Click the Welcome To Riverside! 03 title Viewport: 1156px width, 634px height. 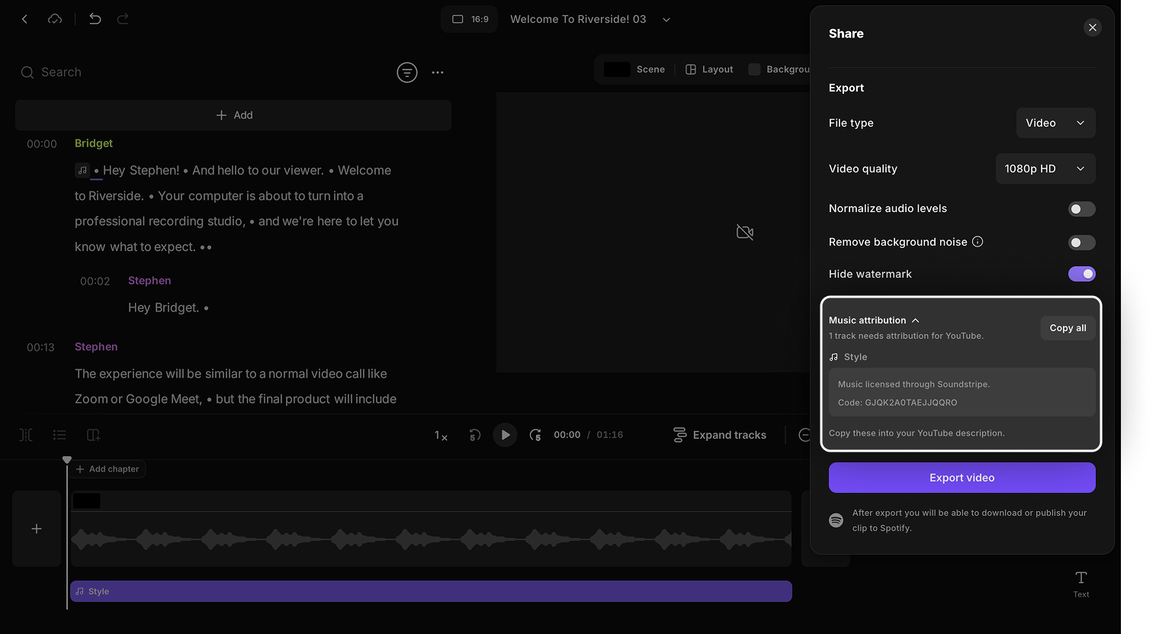point(578,19)
